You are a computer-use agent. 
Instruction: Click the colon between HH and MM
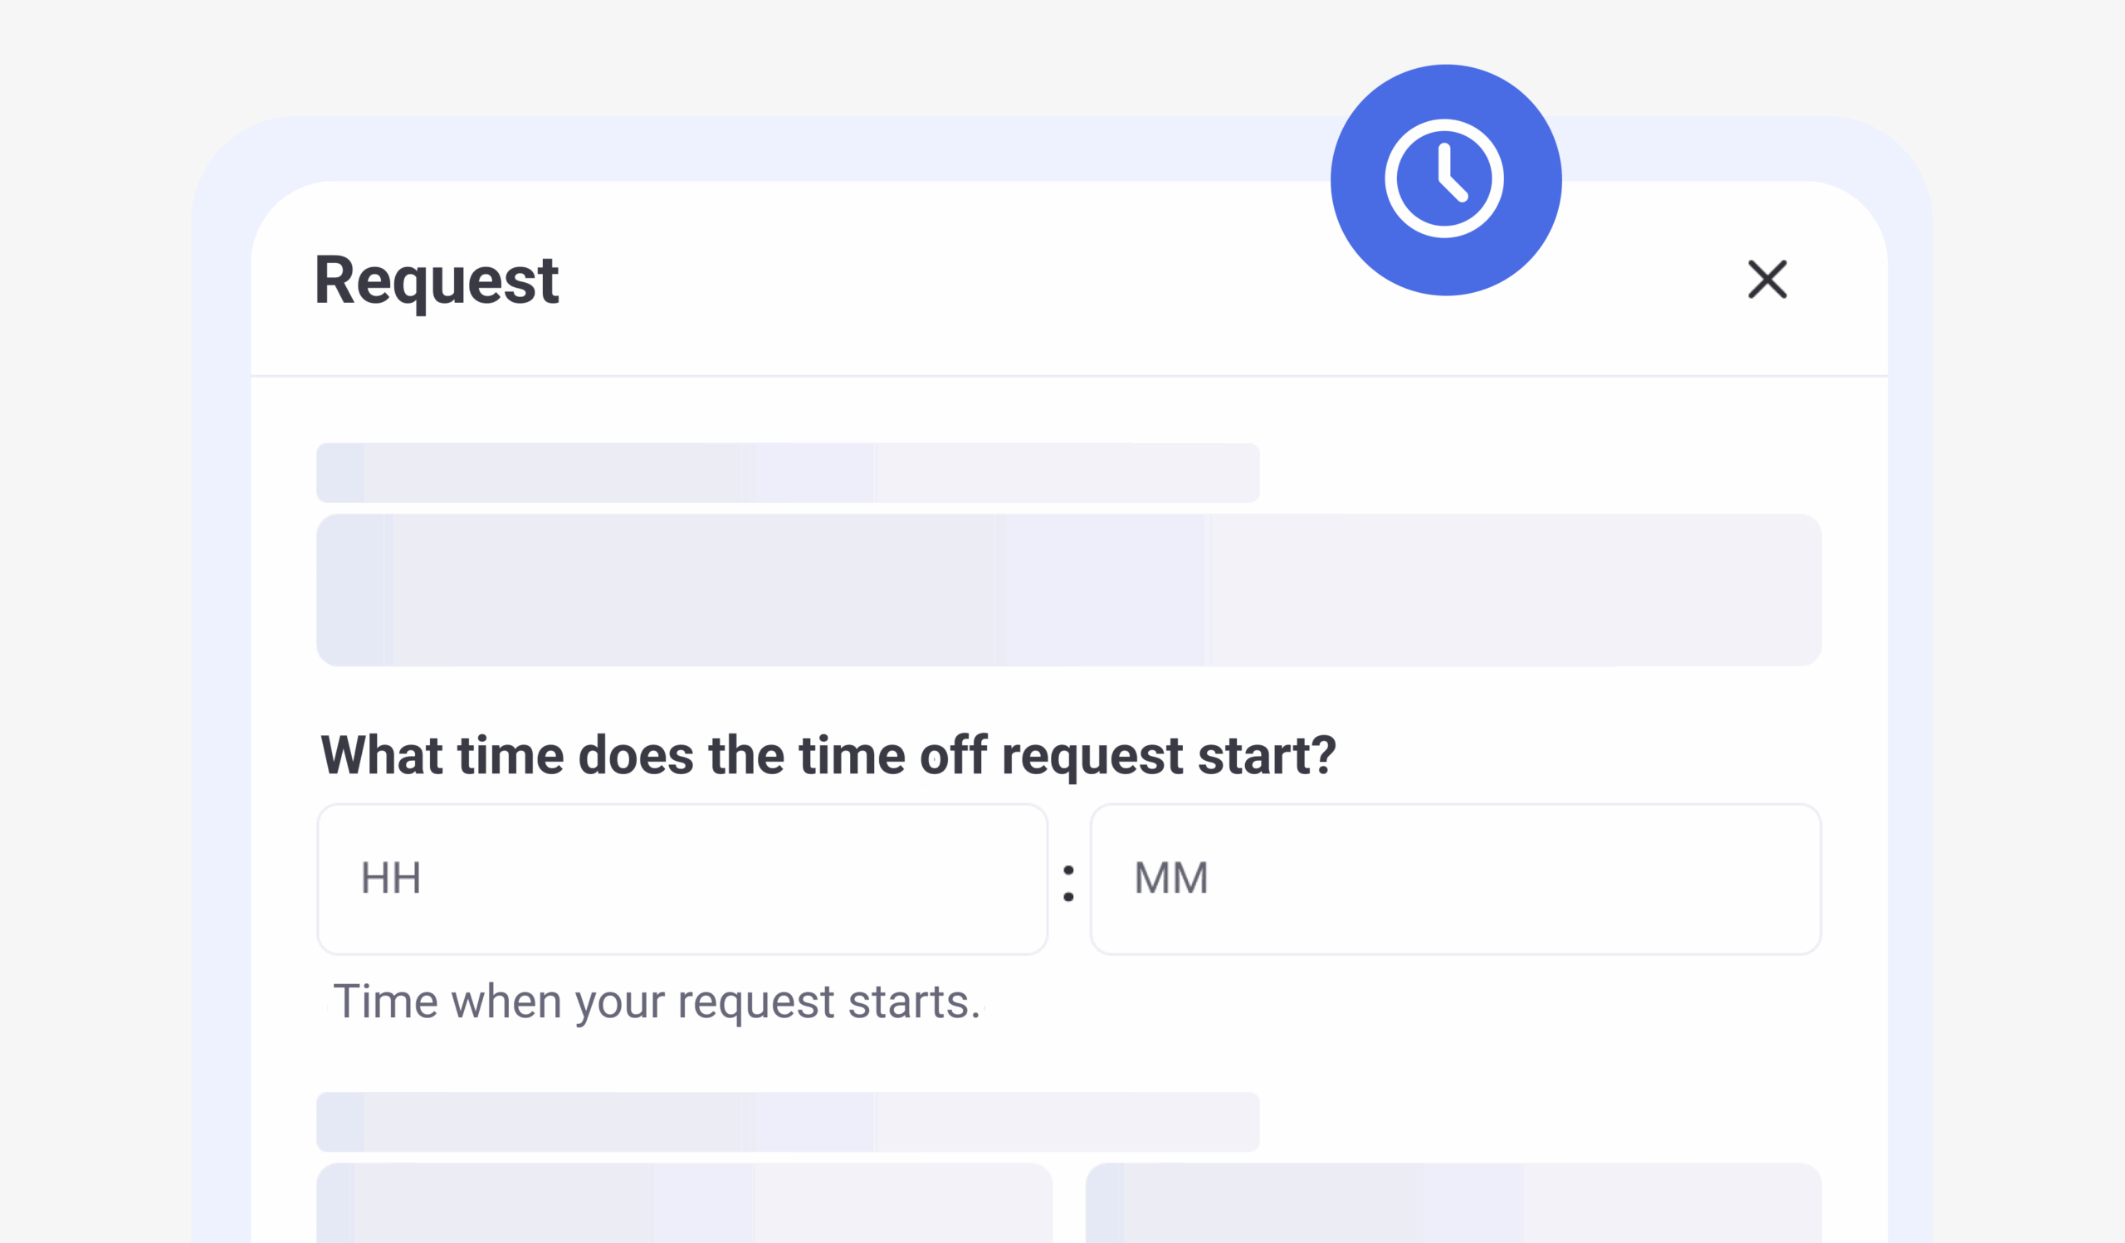(x=1068, y=882)
